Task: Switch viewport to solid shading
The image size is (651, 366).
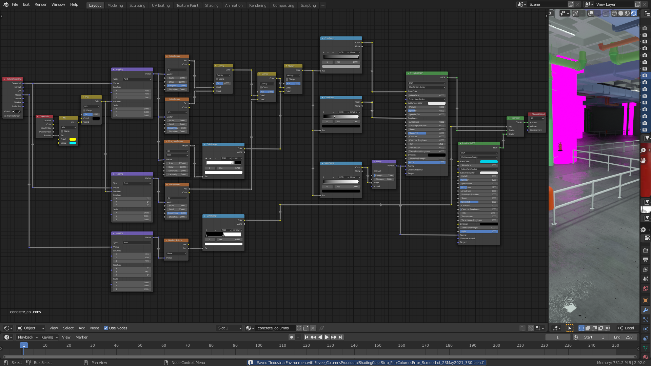Action: click(621, 13)
